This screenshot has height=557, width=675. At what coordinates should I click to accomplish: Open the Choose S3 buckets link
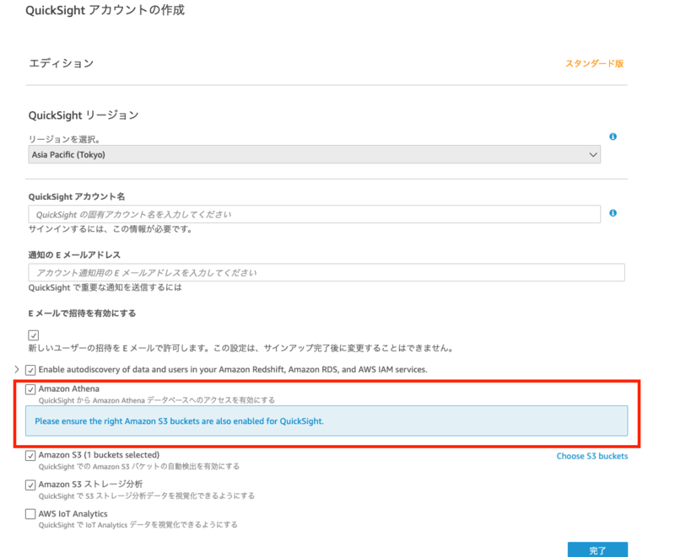pos(592,456)
